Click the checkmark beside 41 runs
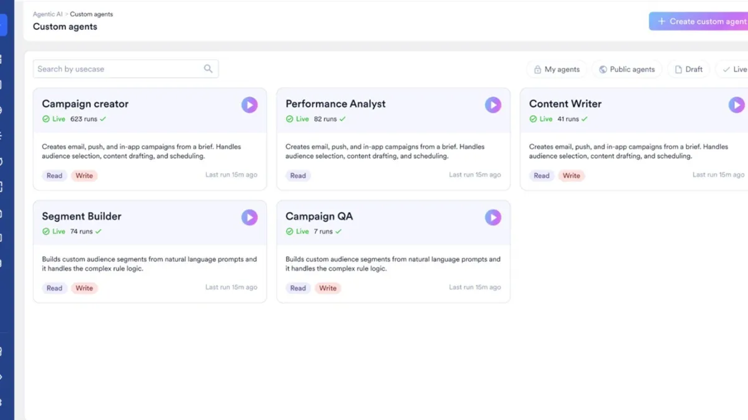The image size is (748, 420). [x=584, y=119]
